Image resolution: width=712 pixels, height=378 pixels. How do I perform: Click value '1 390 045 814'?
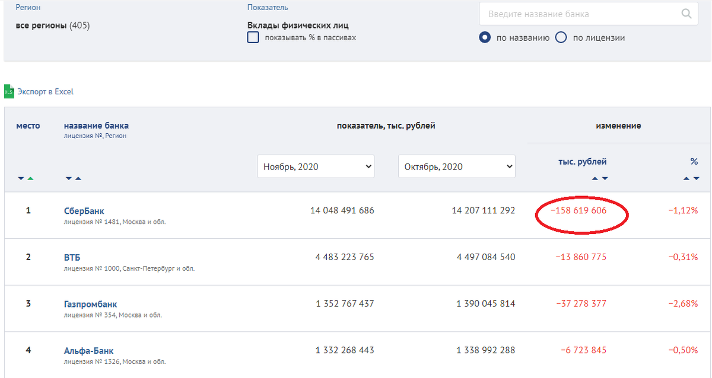point(486,303)
